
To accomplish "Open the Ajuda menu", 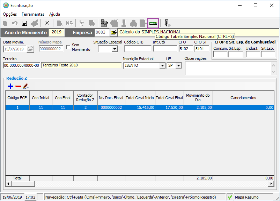I will point(55,14).
